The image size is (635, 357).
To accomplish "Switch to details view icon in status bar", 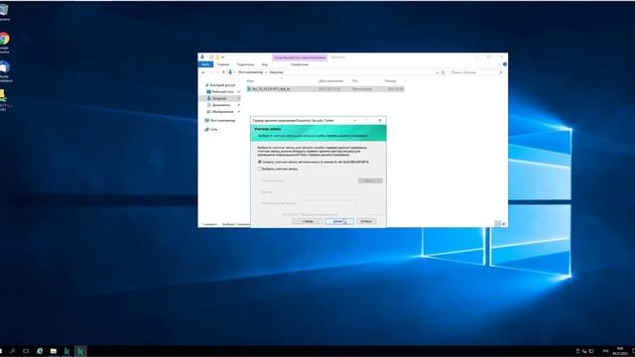I will coord(497,224).
